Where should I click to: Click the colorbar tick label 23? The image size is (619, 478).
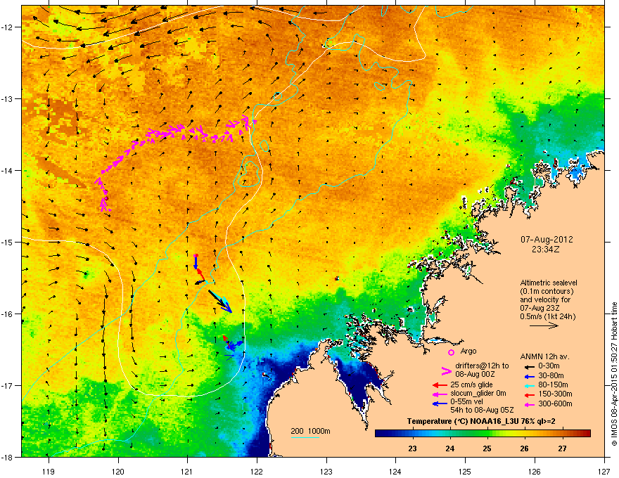pos(412,448)
